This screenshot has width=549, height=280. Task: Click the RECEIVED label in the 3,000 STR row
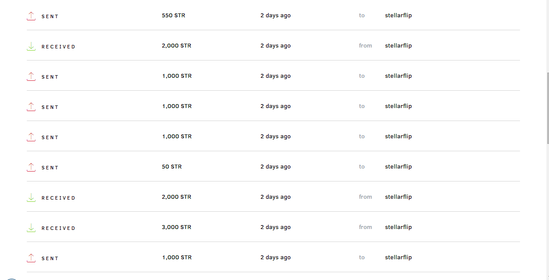tap(58, 228)
